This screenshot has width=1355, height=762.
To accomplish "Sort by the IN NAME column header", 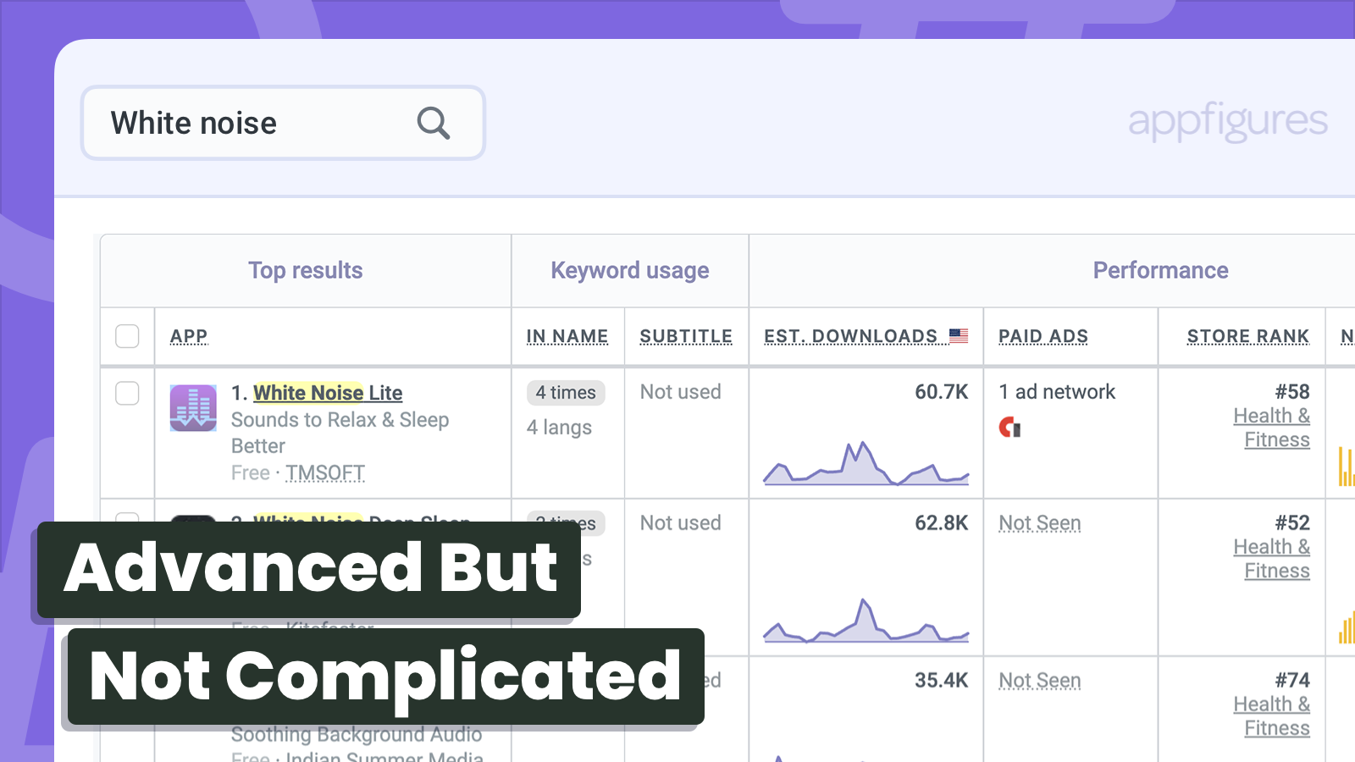I will 567,336.
